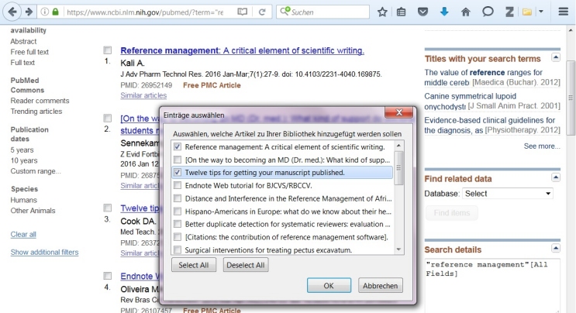Click the search engine magnifier icon
The height and width of the screenshot is (313, 576).
coord(285,12)
